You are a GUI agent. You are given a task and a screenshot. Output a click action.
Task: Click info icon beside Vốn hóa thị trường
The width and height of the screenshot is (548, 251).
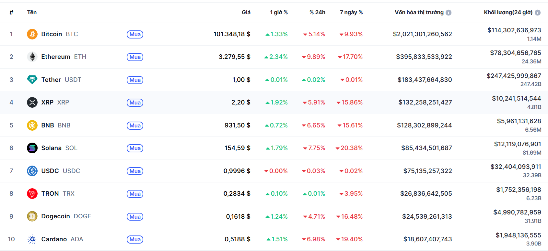click(x=449, y=13)
